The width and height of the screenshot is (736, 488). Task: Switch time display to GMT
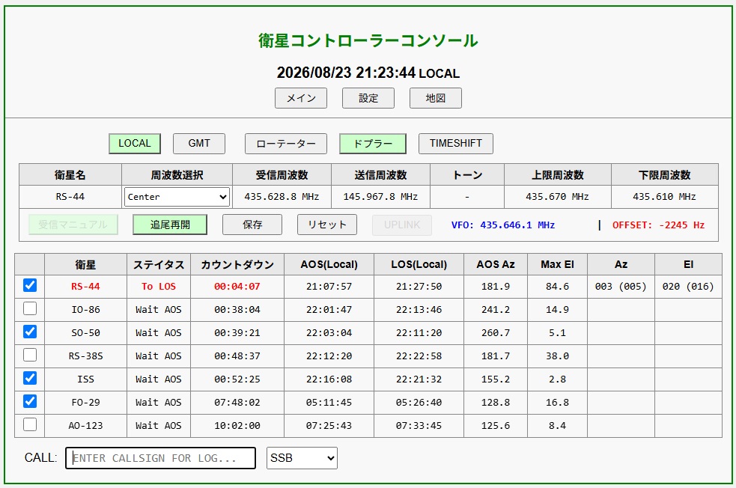tap(199, 144)
